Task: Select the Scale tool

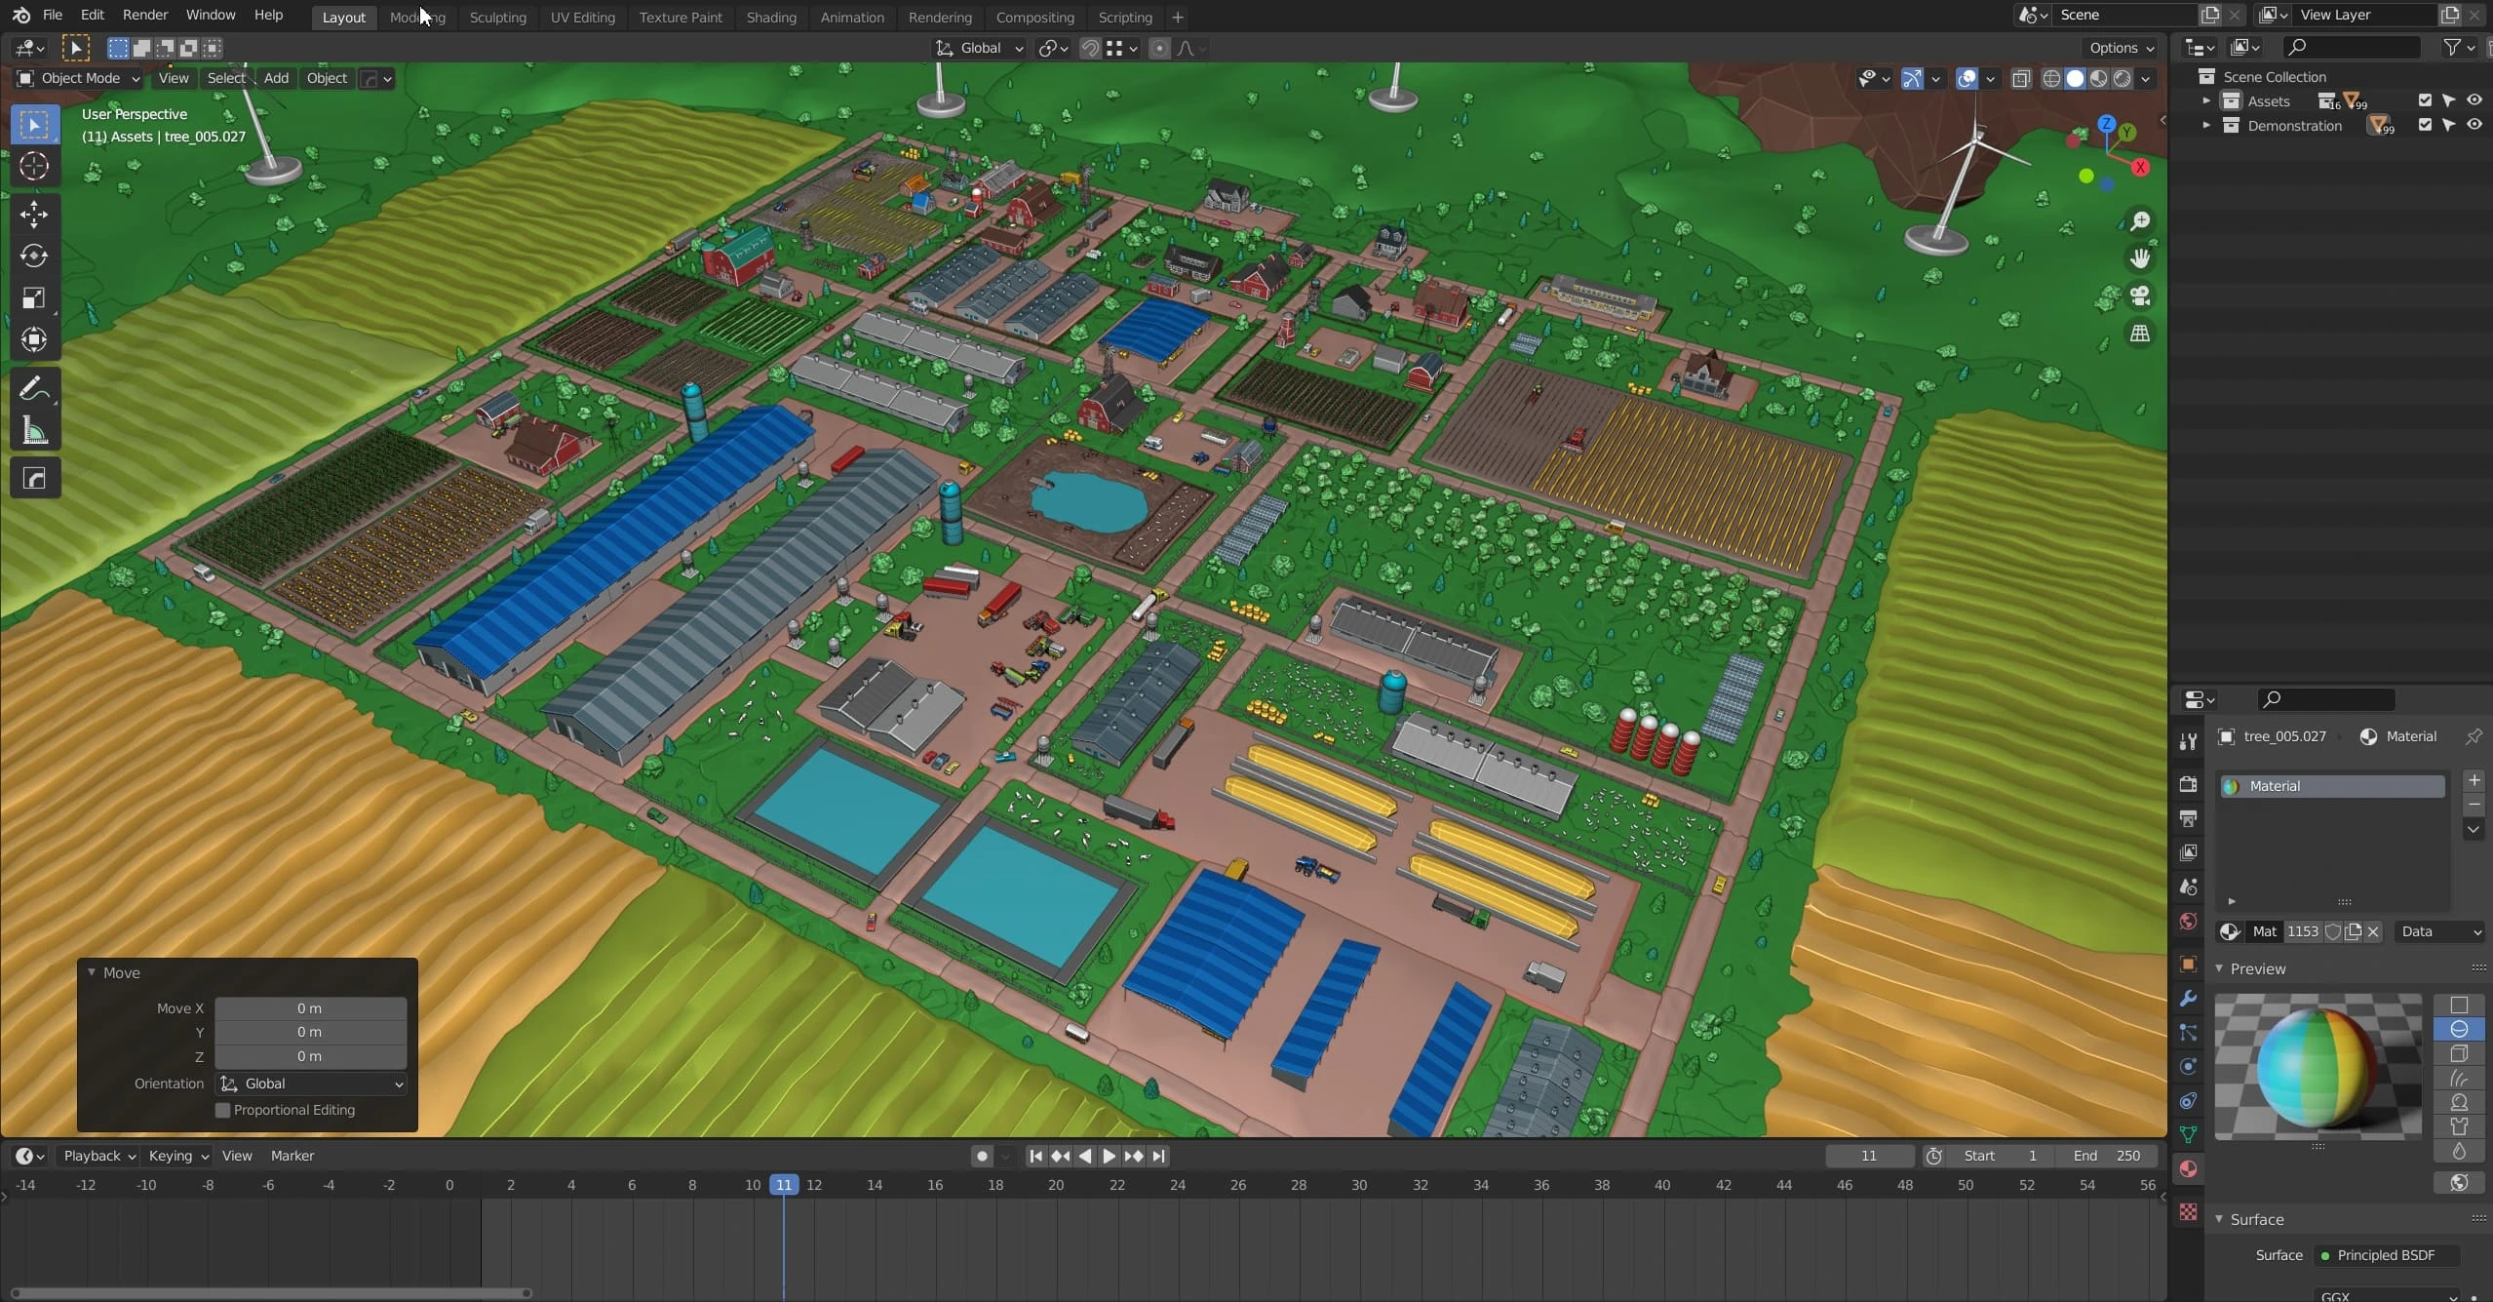Action: pyautogui.click(x=34, y=297)
